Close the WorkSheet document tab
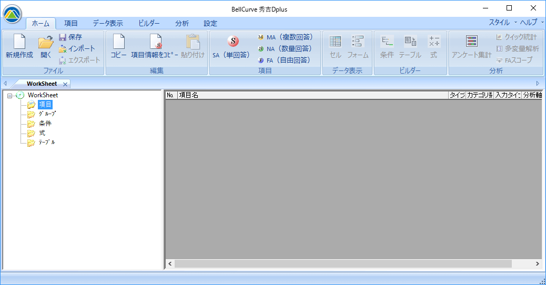This screenshot has height=285, width=546. [x=65, y=84]
